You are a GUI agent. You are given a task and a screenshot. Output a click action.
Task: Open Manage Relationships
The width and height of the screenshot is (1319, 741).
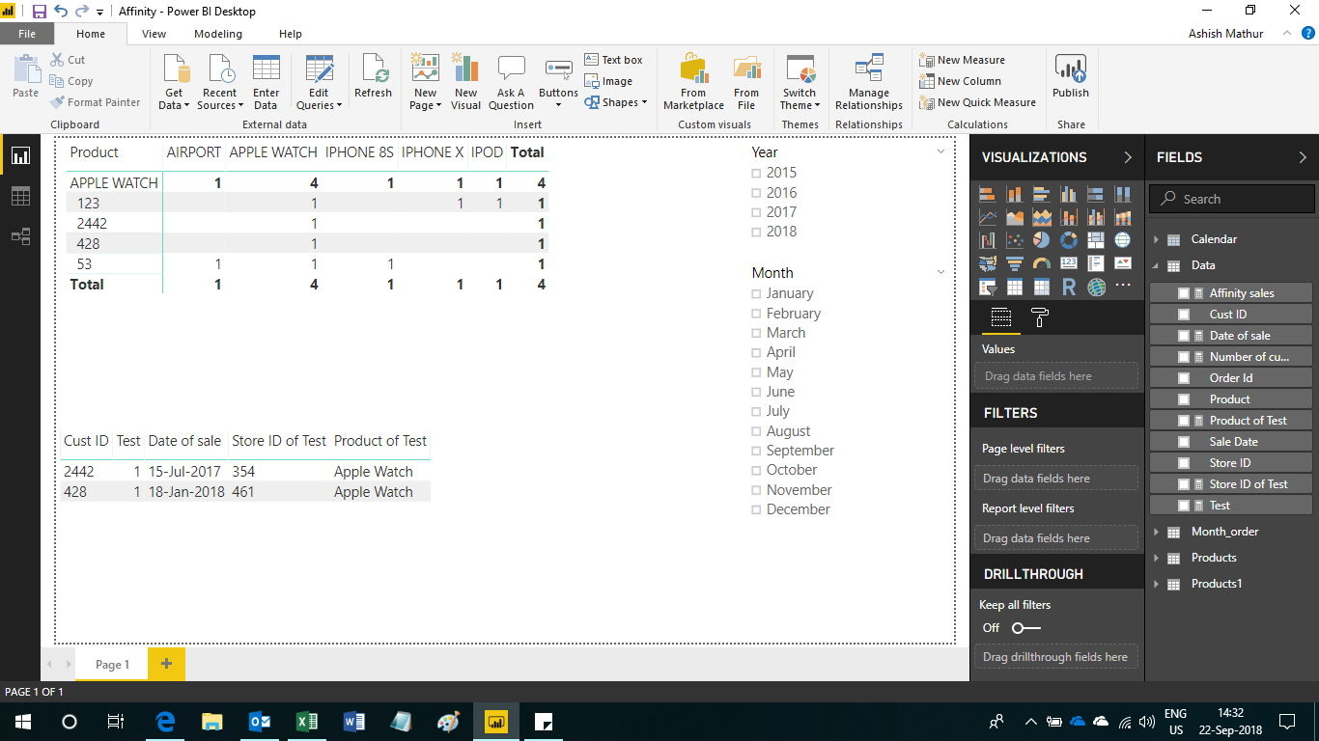(869, 82)
